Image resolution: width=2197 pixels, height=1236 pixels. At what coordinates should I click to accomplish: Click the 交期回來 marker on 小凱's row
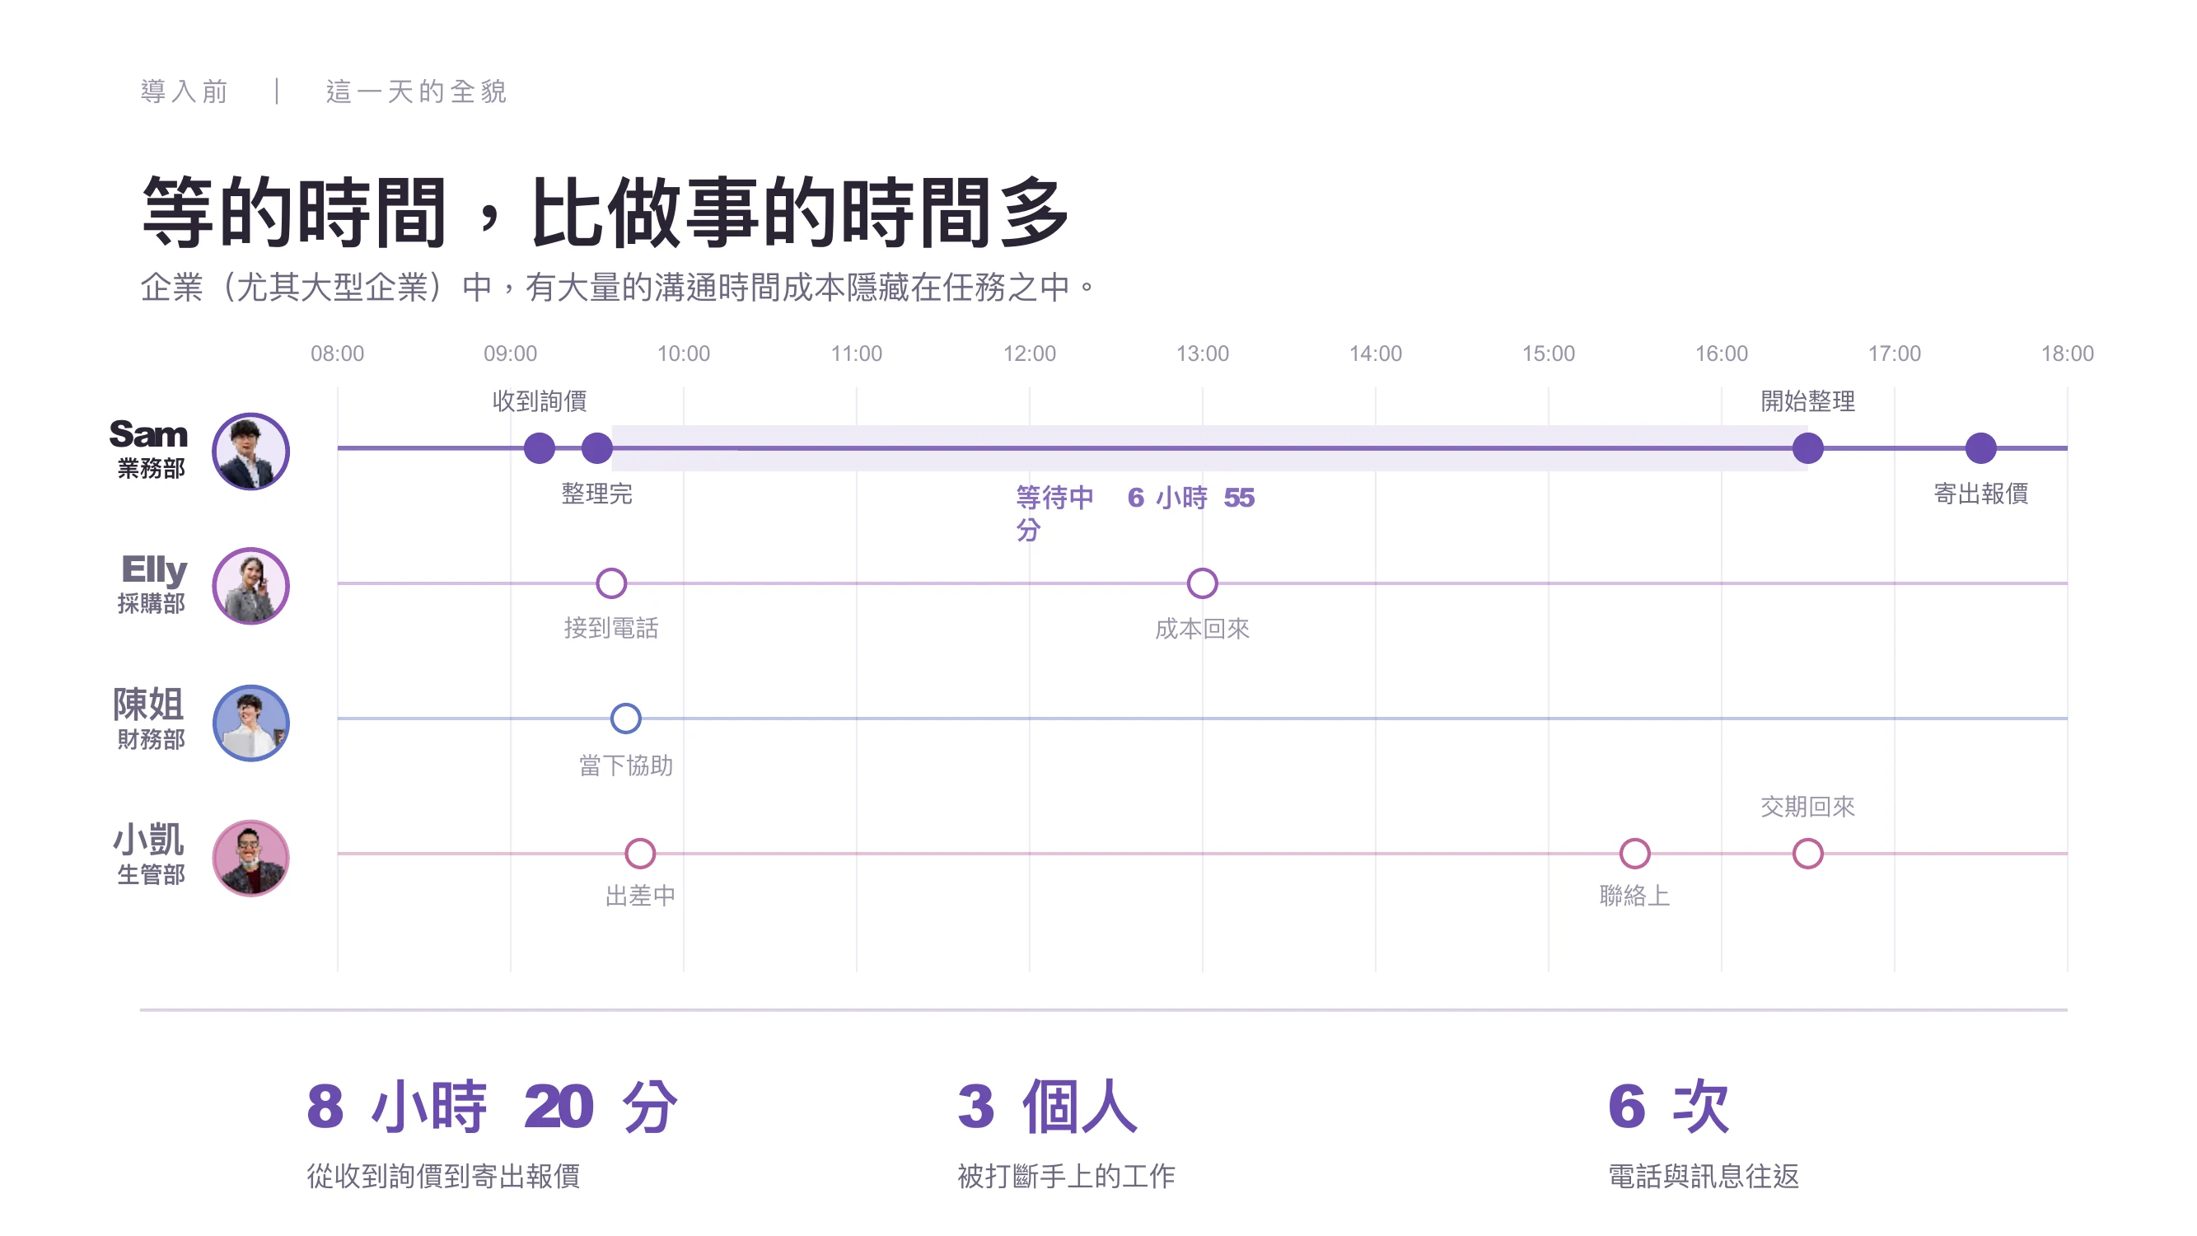[x=1807, y=853]
